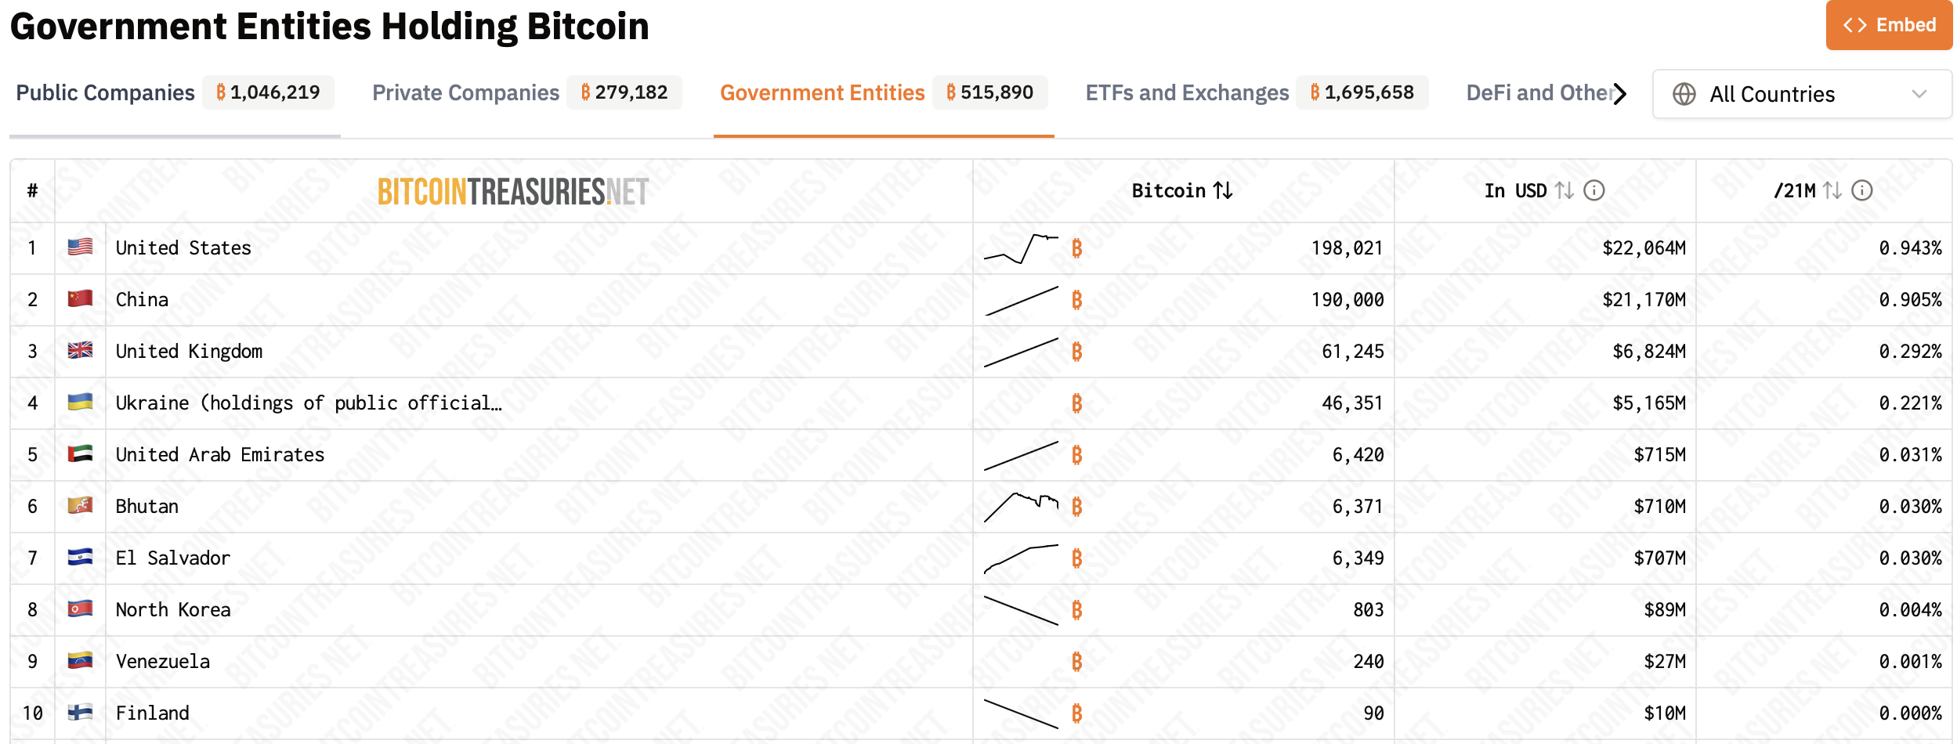Click the /21M column info icon
Screen dimensions: 1957x744
1861,190
